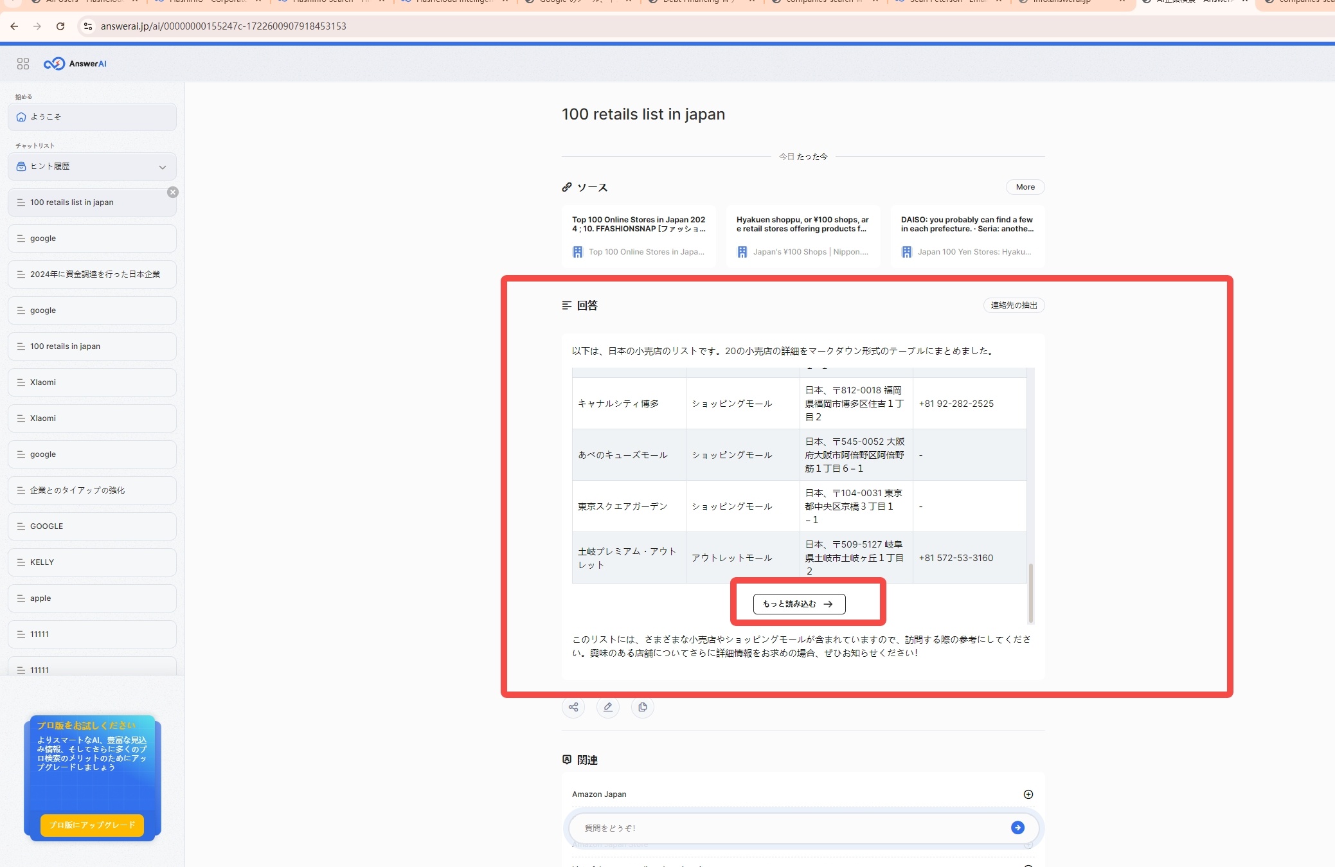
Task: Click the browser forward arrow
Action: click(x=37, y=26)
